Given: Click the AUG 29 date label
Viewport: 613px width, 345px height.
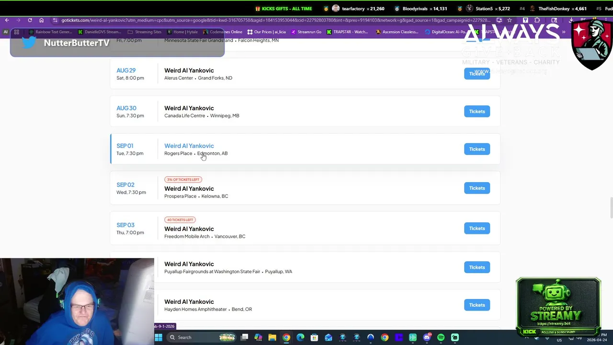Looking at the screenshot, I should [126, 70].
